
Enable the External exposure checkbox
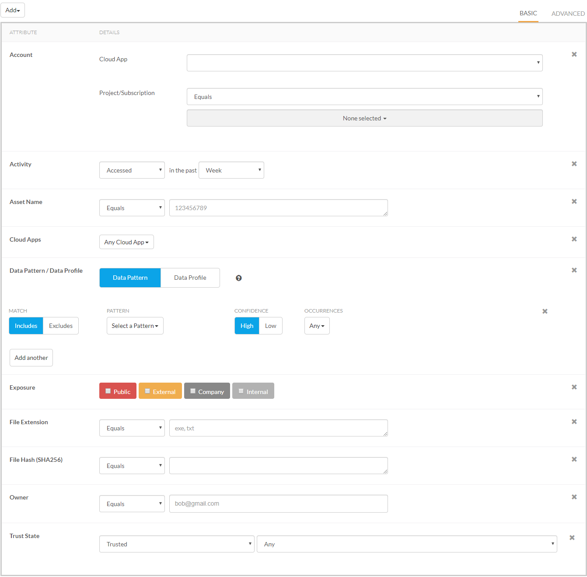pos(147,391)
